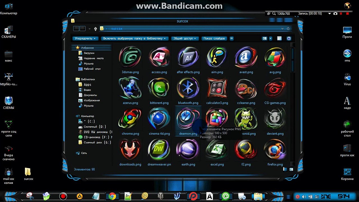Open the Компьютер desktop icon

click(8, 9)
